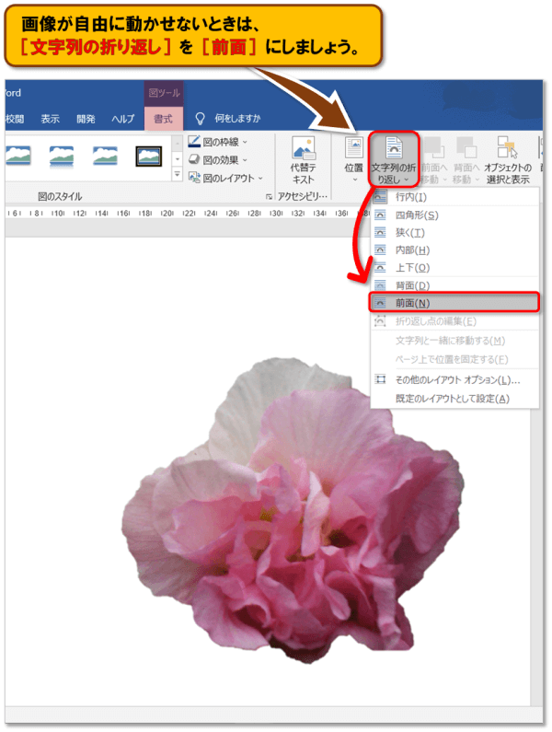The image size is (552, 732).
Task: Click the 図の効果 icon
Action: coord(194,159)
